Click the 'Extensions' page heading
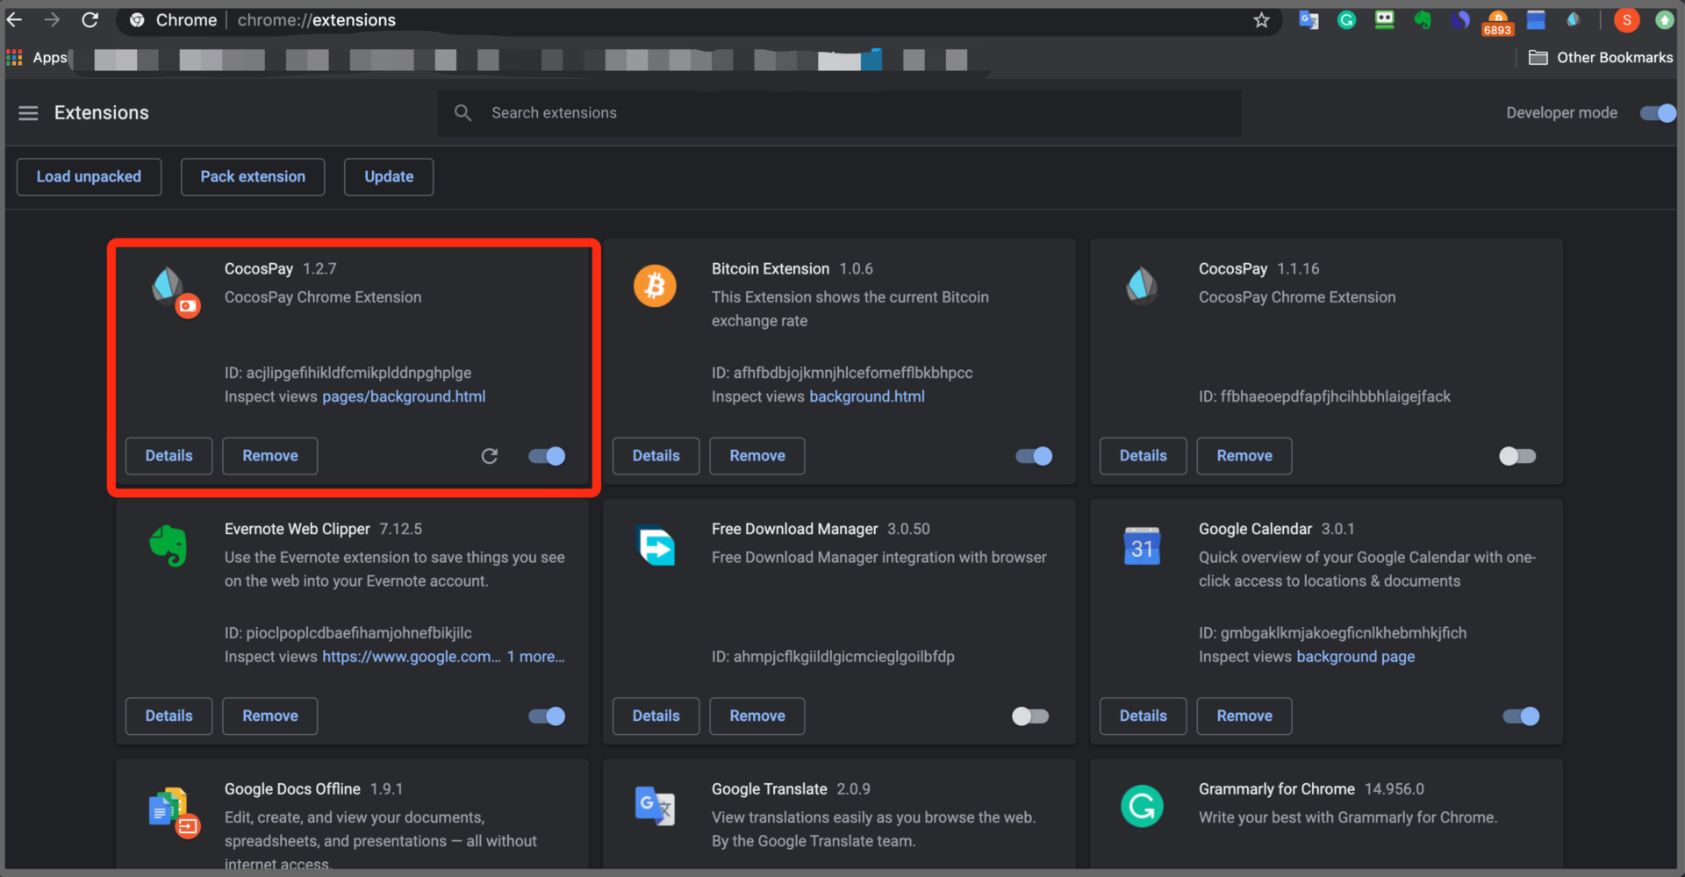Image resolution: width=1685 pixels, height=877 pixels. click(102, 113)
